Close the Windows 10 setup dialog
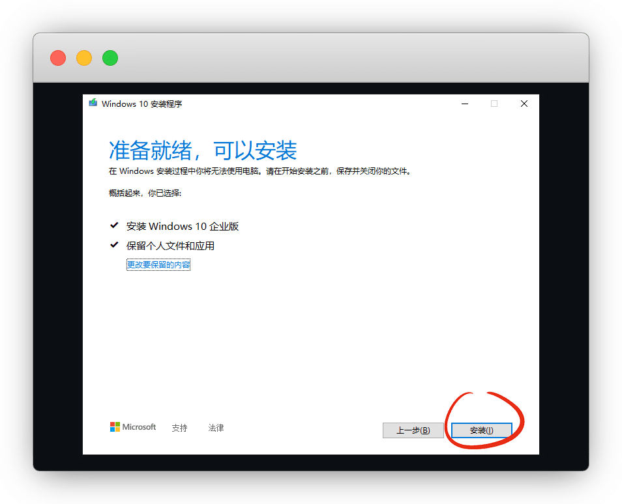Viewport: 622px width, 504px height. (524, 104)
